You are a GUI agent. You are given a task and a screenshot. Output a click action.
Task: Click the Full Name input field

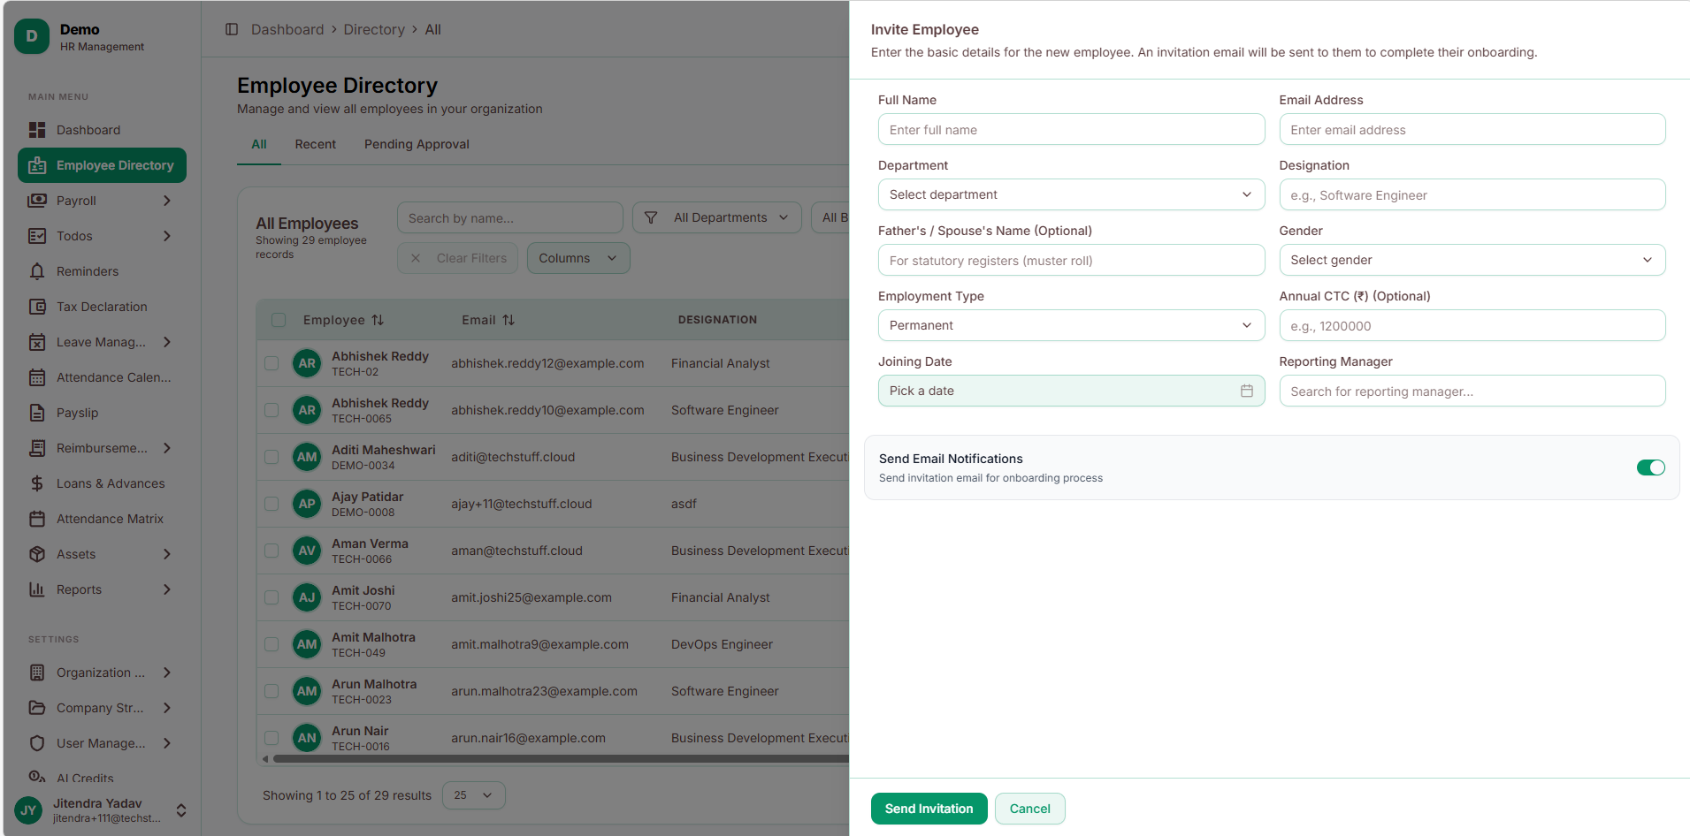(1071, 129)
